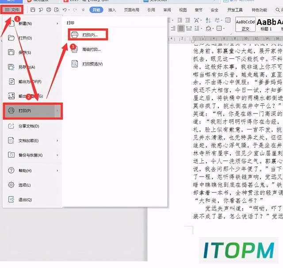Choose 输出为PDF(F) in the file menu
The width and height of the screenshot is (283, 268).
(32, 82)
